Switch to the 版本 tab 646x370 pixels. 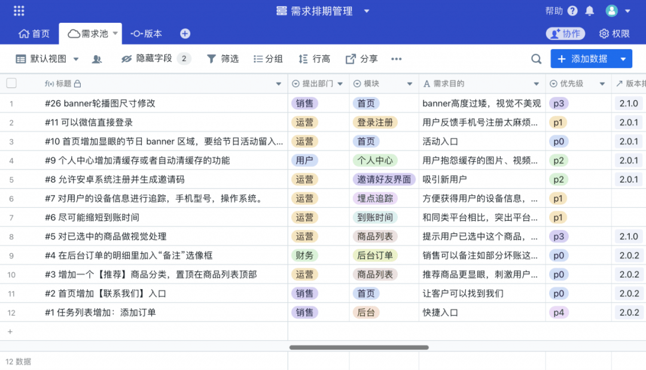click(x=147, y=34)
